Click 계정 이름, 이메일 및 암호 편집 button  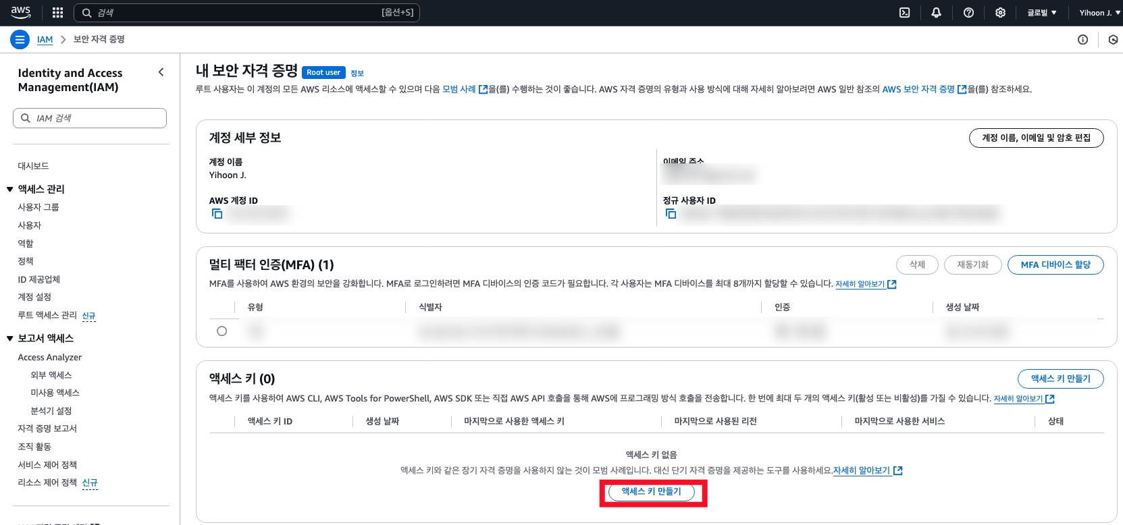(x=1037, y=138)
